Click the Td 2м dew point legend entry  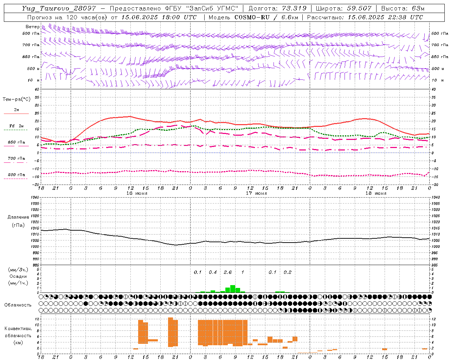tap(16, 126)
